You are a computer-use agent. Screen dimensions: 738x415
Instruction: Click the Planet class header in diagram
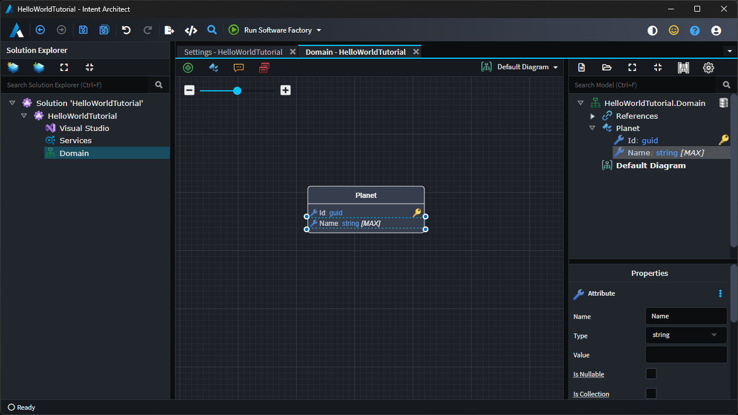(366, 195)
